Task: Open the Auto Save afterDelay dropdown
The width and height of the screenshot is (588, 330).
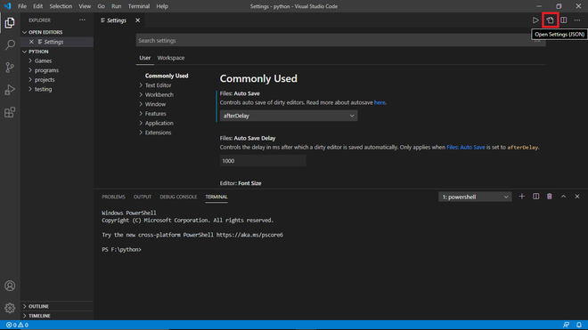Action: [289, 116]
